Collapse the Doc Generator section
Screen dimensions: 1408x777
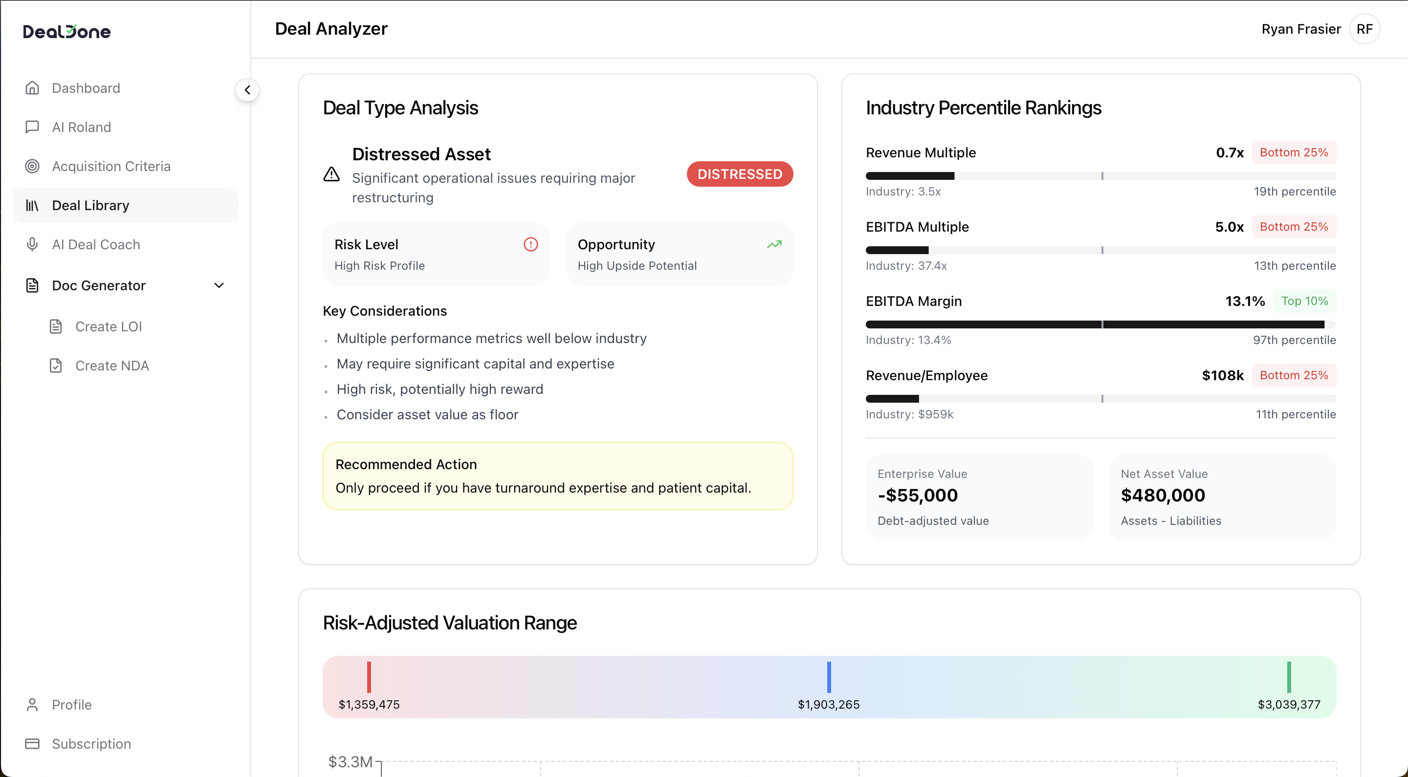pos(219,285)
